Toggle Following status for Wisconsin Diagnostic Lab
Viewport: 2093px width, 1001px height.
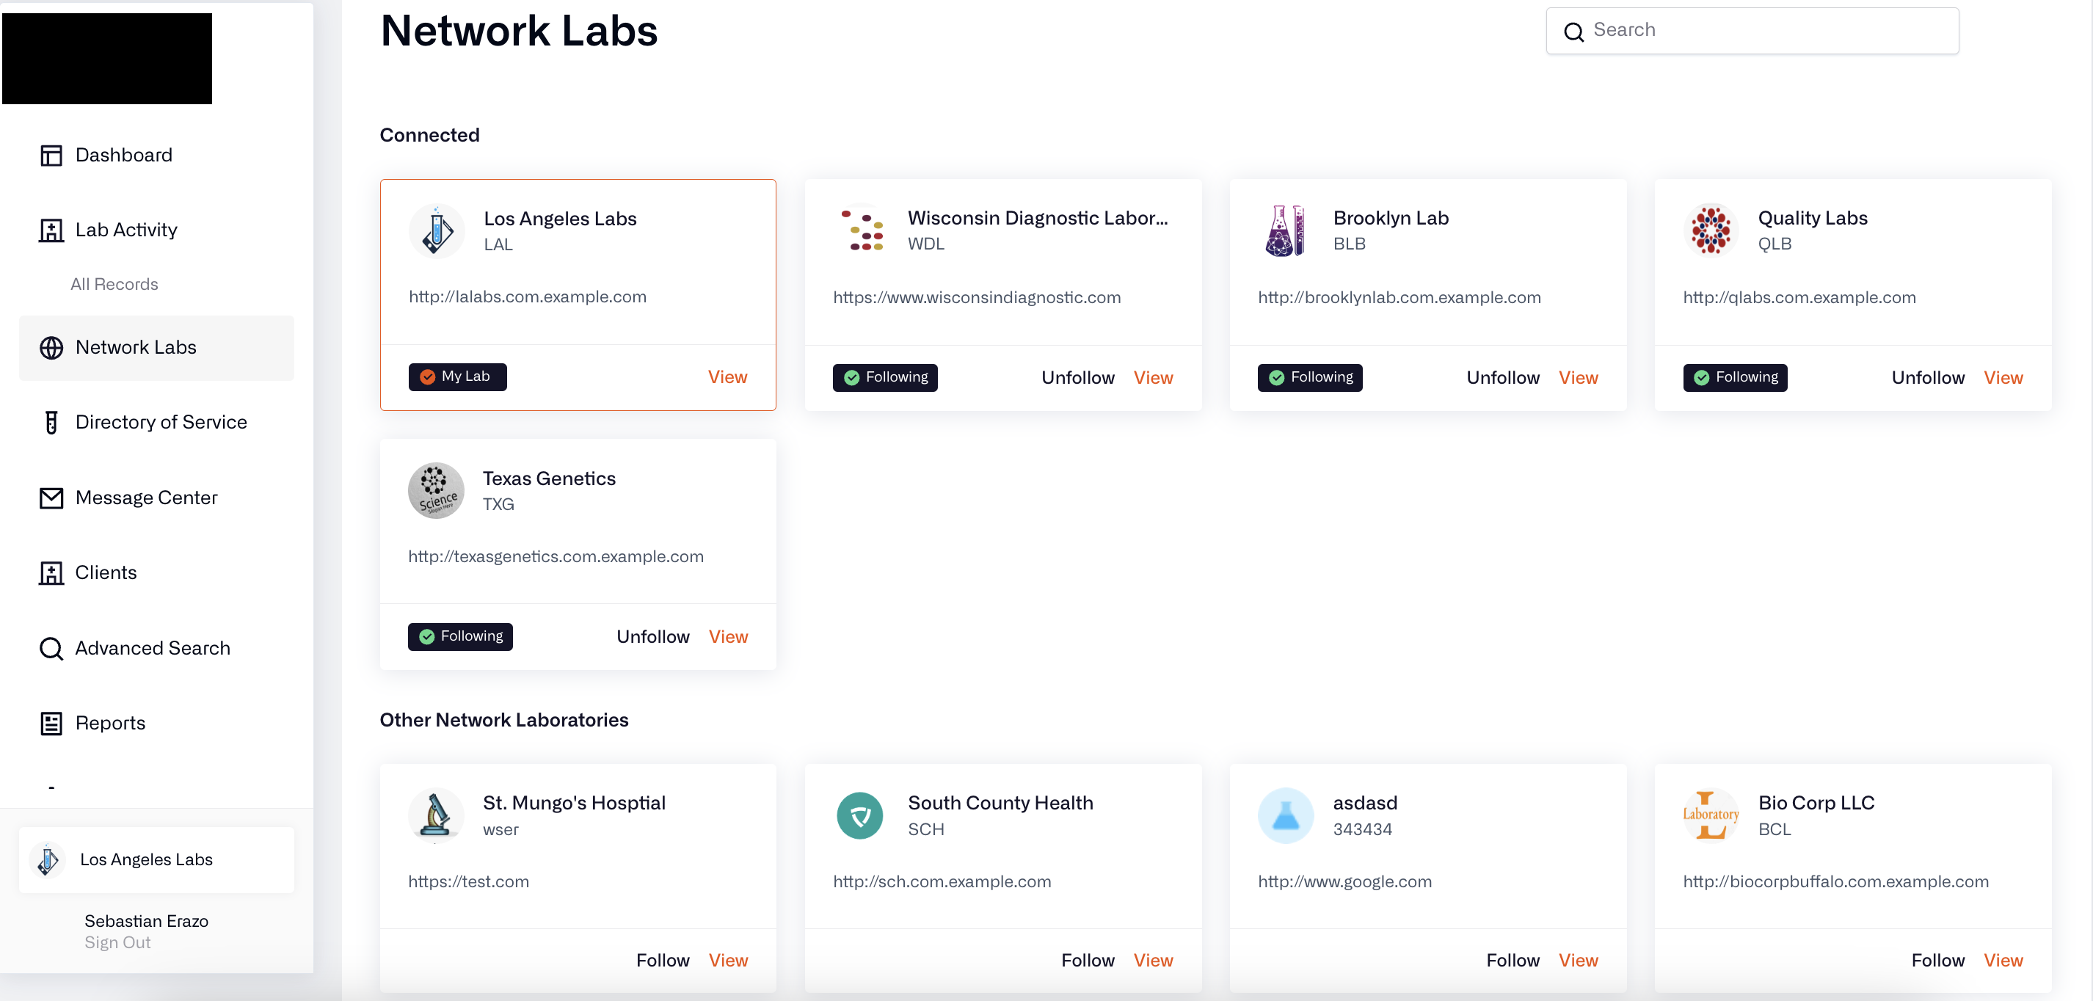click(885, 378)
